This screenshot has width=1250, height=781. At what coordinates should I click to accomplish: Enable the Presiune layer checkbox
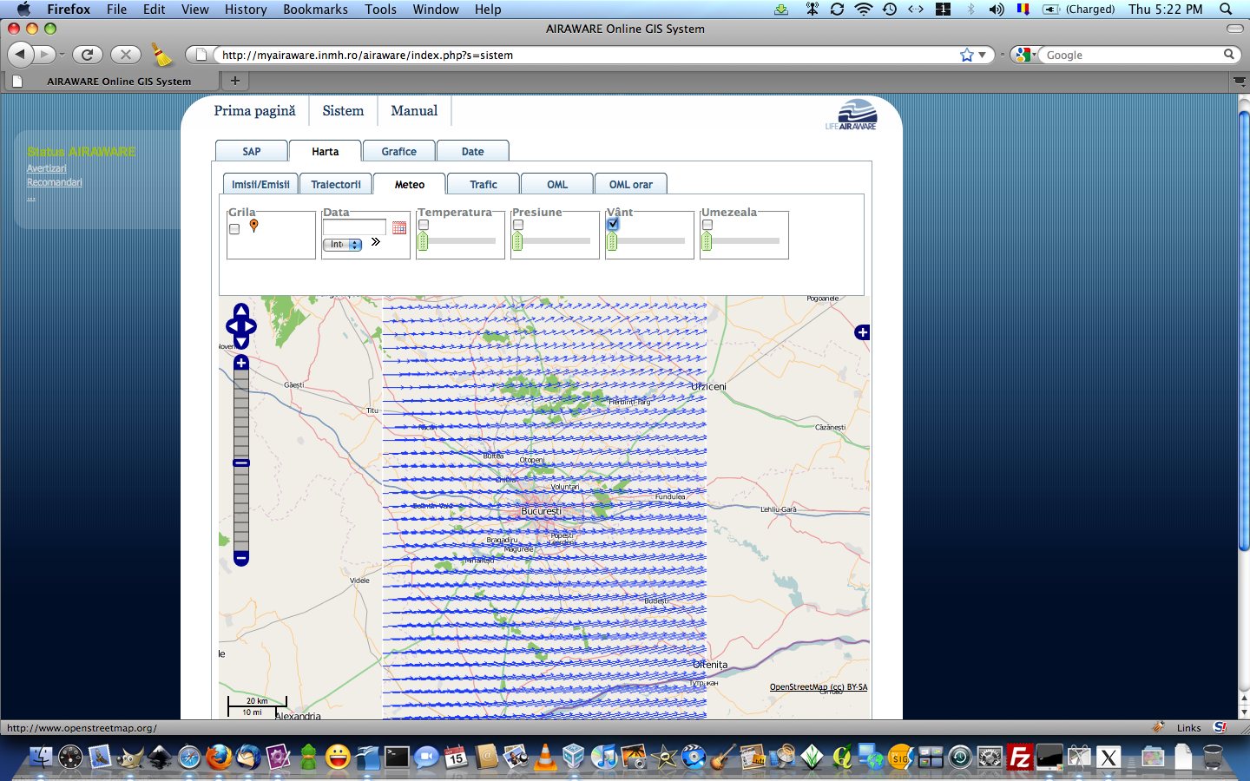coord(518,225)
